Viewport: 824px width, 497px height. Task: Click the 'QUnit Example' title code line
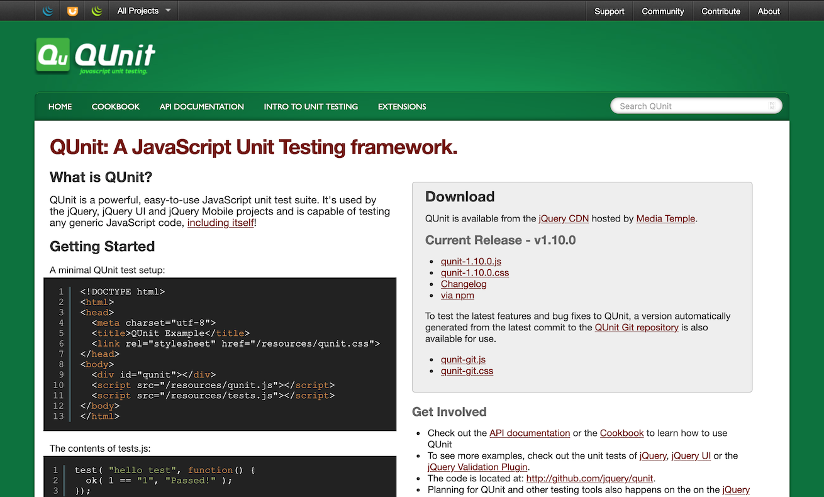170,333
